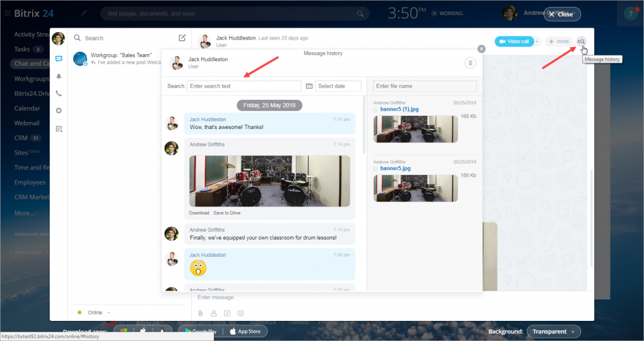Click the mention person icon
The height and width of the screenshot is (341, 644).
tap(214, 313)
